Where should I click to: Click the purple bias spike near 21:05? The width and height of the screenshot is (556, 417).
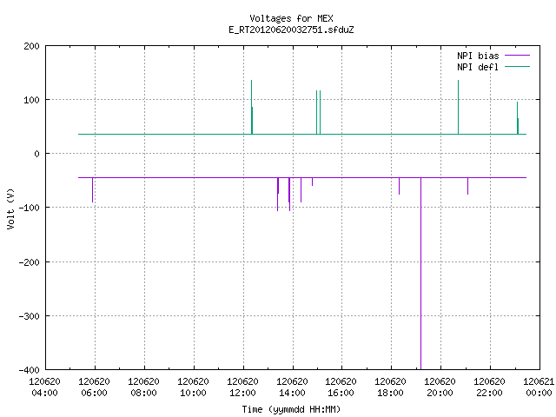tap(467, 186)
